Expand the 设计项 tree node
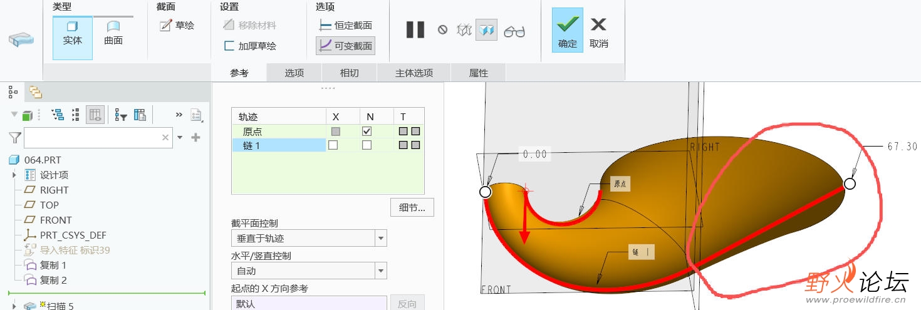921x310 pixels. pyautogui.click(x=14, y=175)
